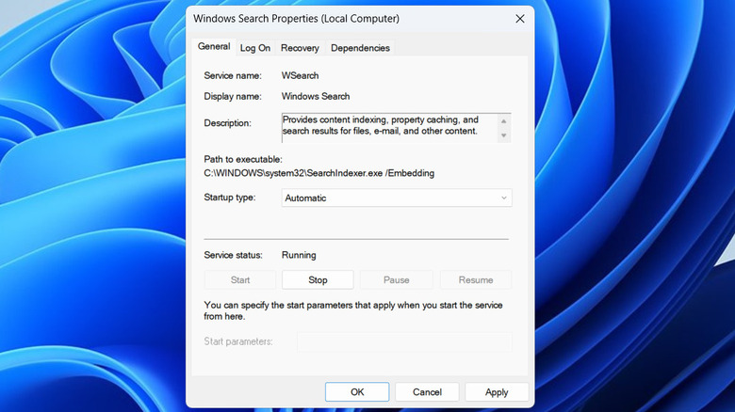The width and height of the screenshot is (735, 412).
Task: Apply the service settings
Action: 497,392
